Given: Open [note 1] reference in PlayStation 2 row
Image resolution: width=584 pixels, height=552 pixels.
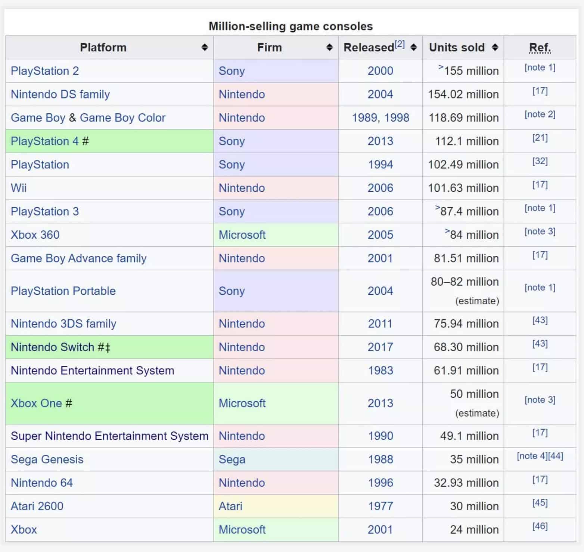Looking at the screenshot, I should 540,68.
